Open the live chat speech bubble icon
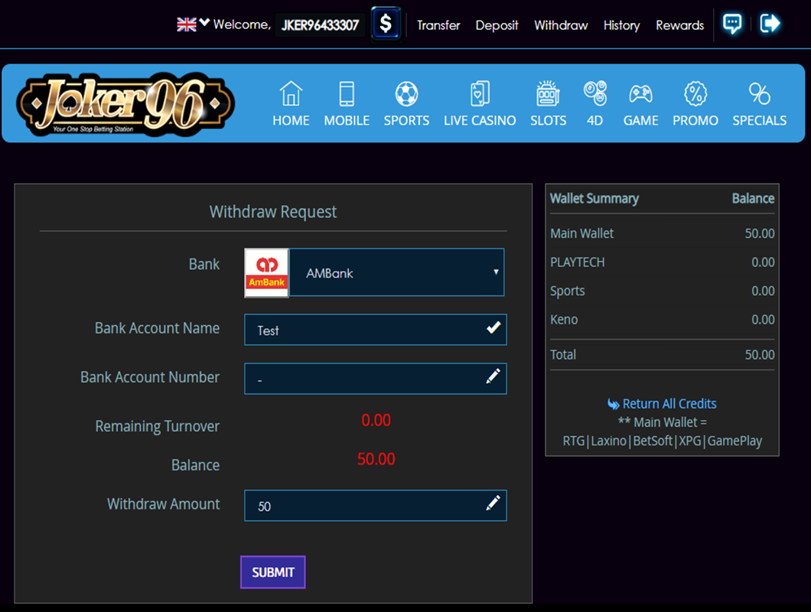The image size is (811, 612). (x=732, y=24)
